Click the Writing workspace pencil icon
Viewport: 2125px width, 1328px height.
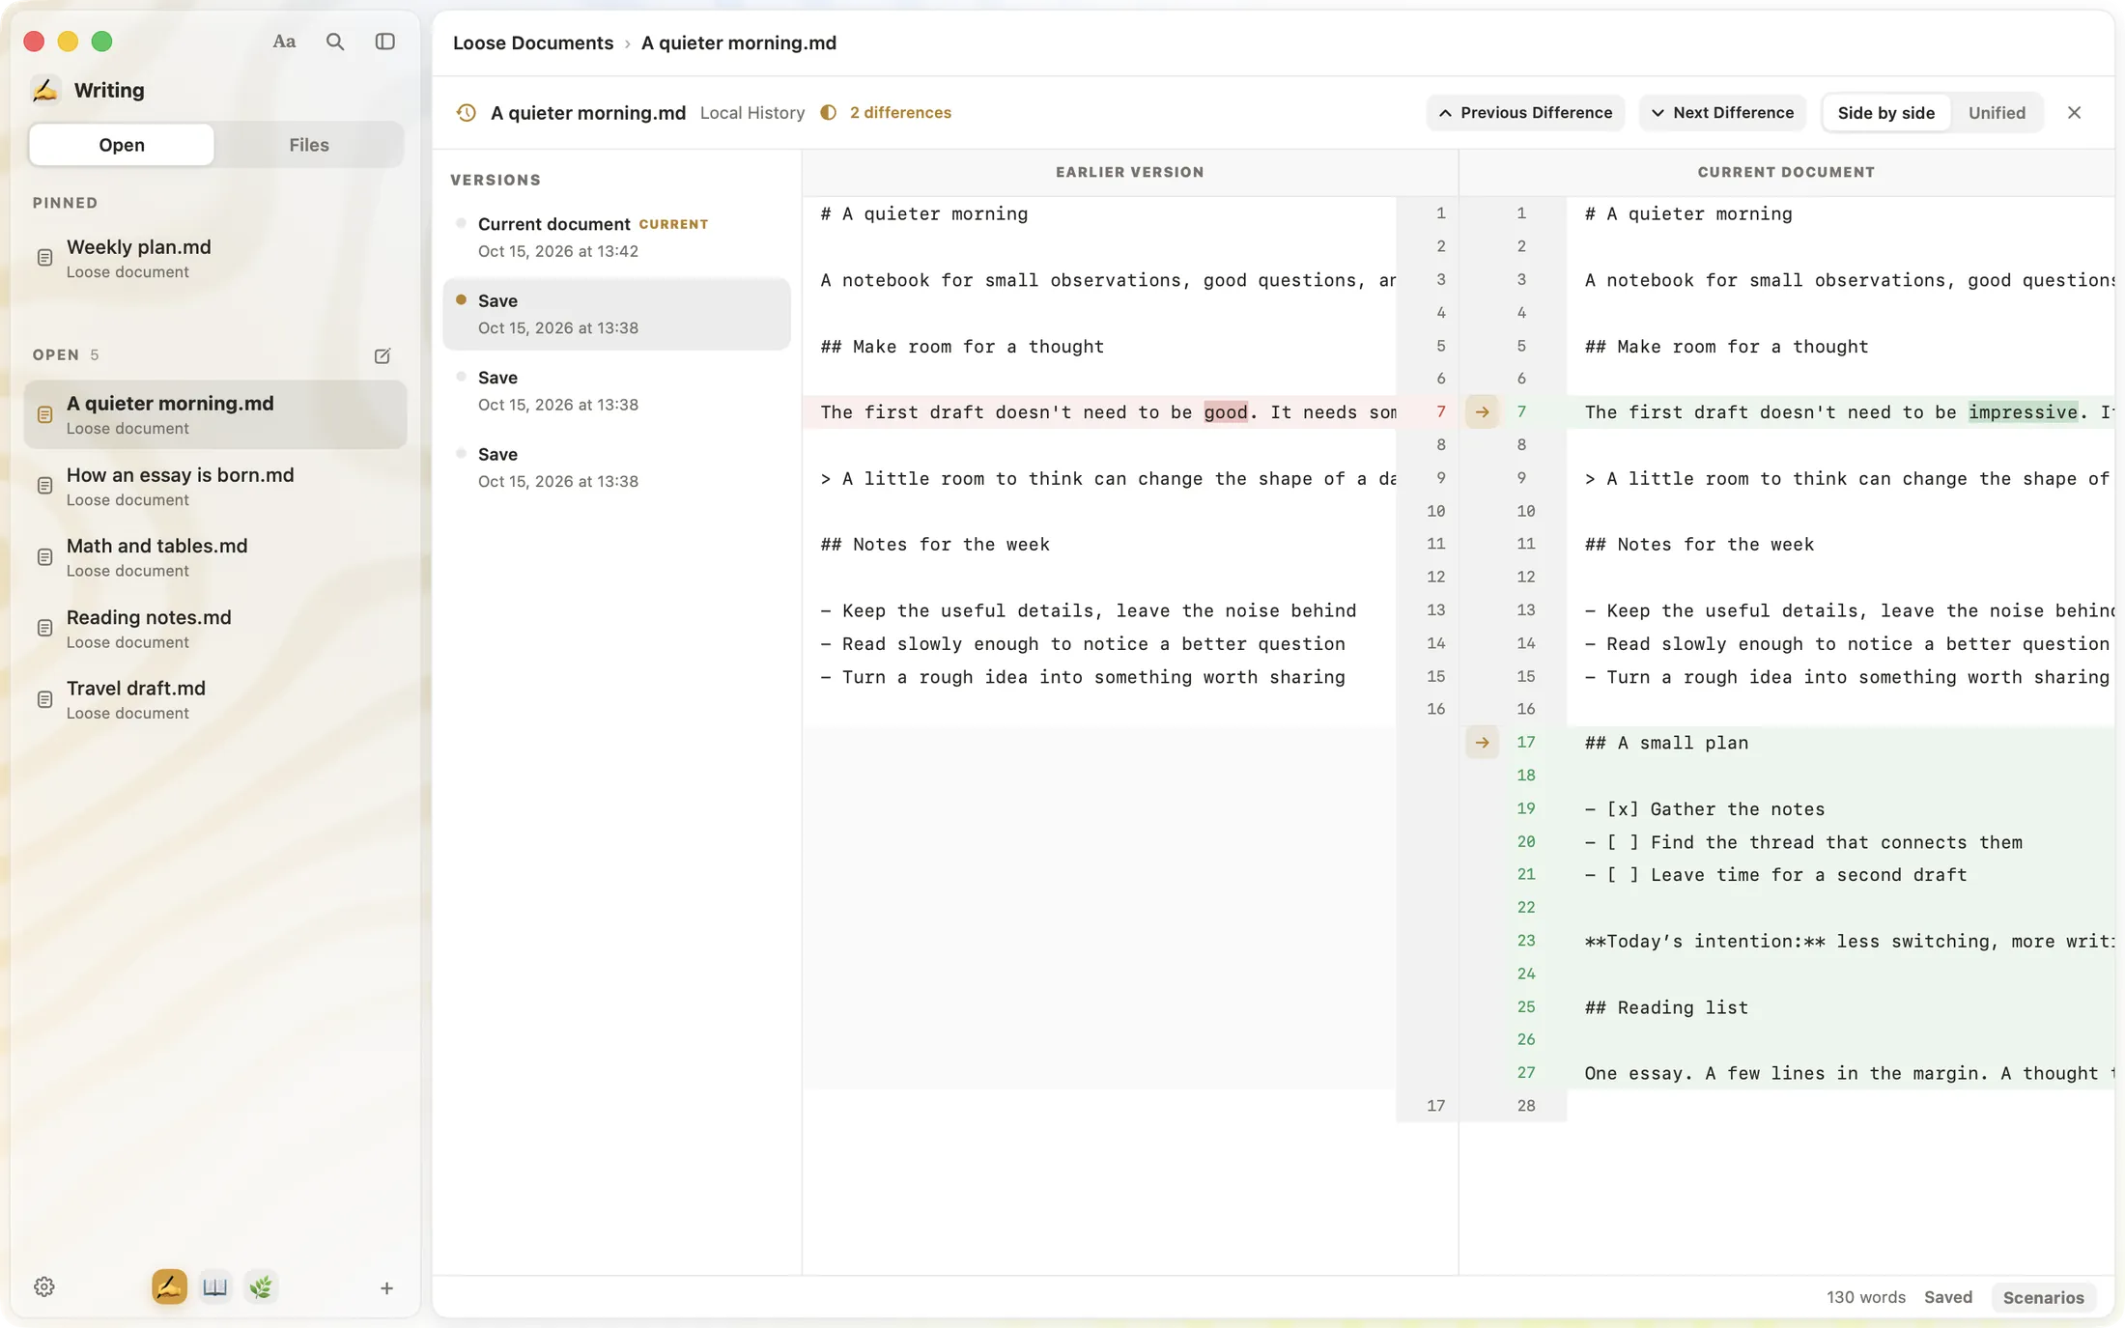tap(45, 90)
